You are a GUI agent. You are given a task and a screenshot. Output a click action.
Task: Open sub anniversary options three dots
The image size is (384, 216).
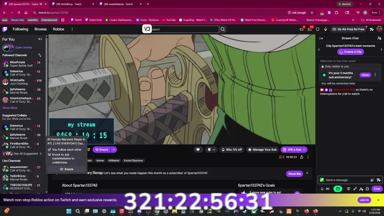point(375,75)
